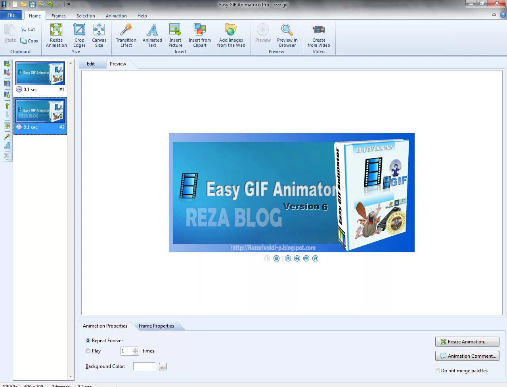Click the play count number field

[126, 351]
